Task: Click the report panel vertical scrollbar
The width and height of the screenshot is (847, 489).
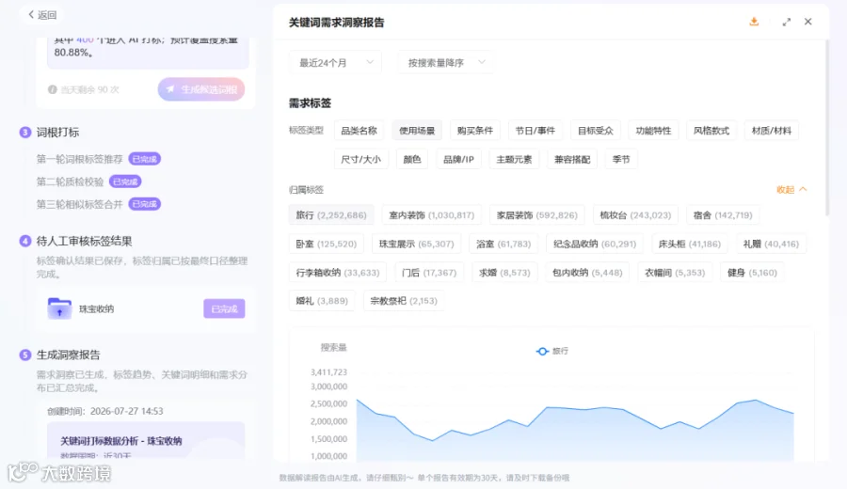Action: click(x=827, y=130)
